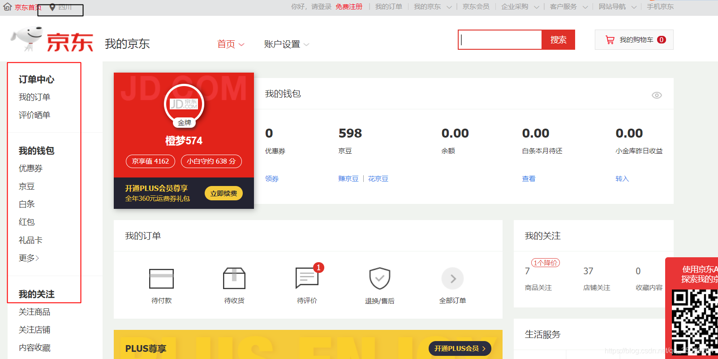Click the JD home house icon
Screen dimensions: 718x359
pyautogui.click(x=8, y=7)
